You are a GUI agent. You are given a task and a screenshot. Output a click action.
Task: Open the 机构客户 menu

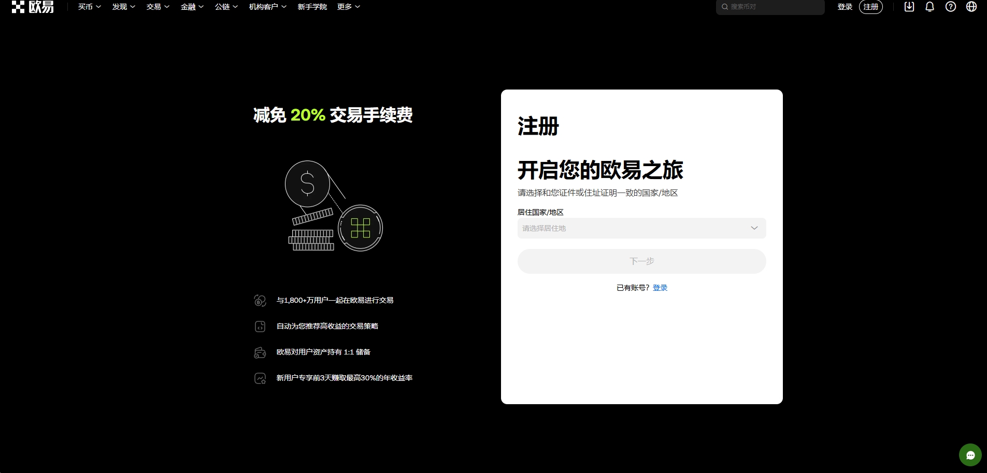click(267, 7)
